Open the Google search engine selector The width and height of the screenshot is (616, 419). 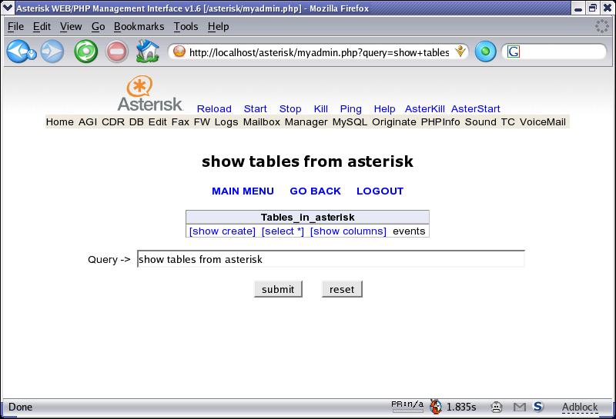(x=514, y=52)
